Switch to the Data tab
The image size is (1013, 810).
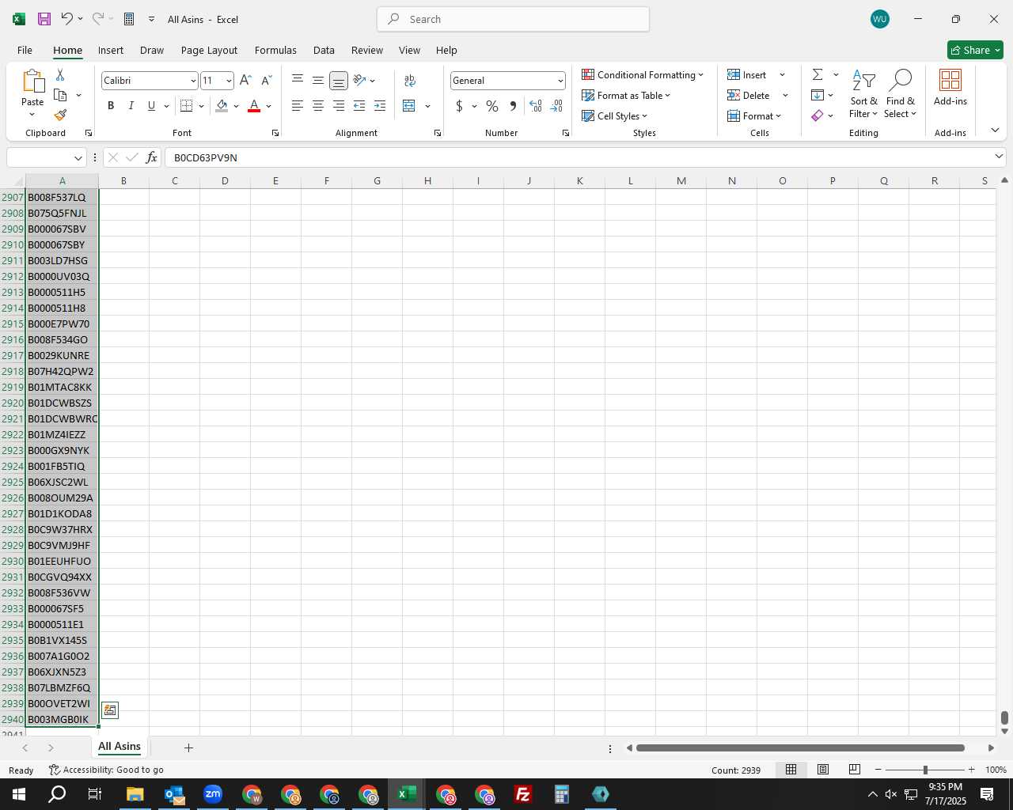tap(324, 50)
